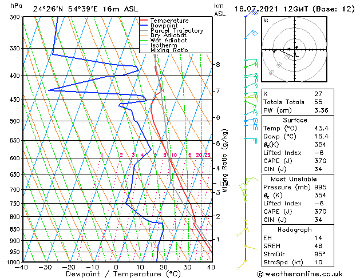Image resolution: width=360 pixels, height=278 pixels.
Task: Click the Dewpoint legend entry
Action: 159,26
